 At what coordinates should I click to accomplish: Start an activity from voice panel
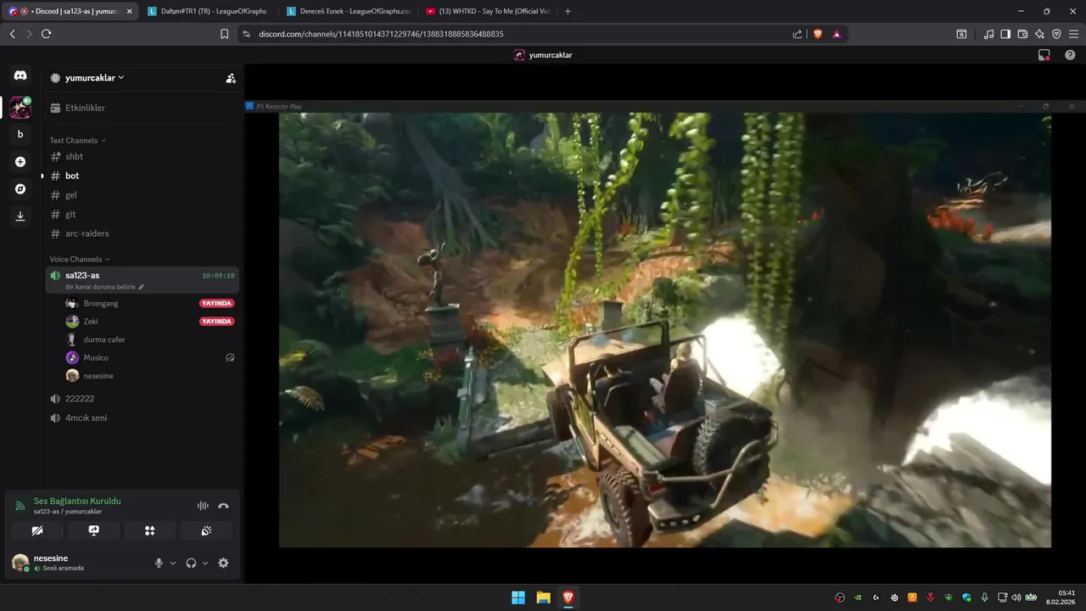tap(150, 530)
